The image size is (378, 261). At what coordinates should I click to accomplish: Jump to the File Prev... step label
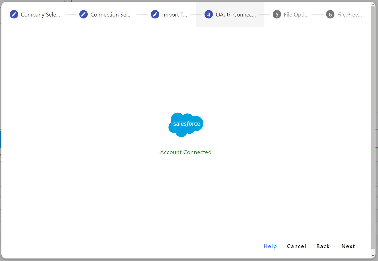point(350,15)
